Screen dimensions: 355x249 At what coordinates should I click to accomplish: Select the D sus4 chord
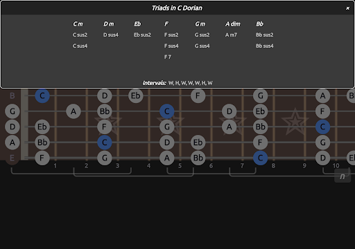111,35
